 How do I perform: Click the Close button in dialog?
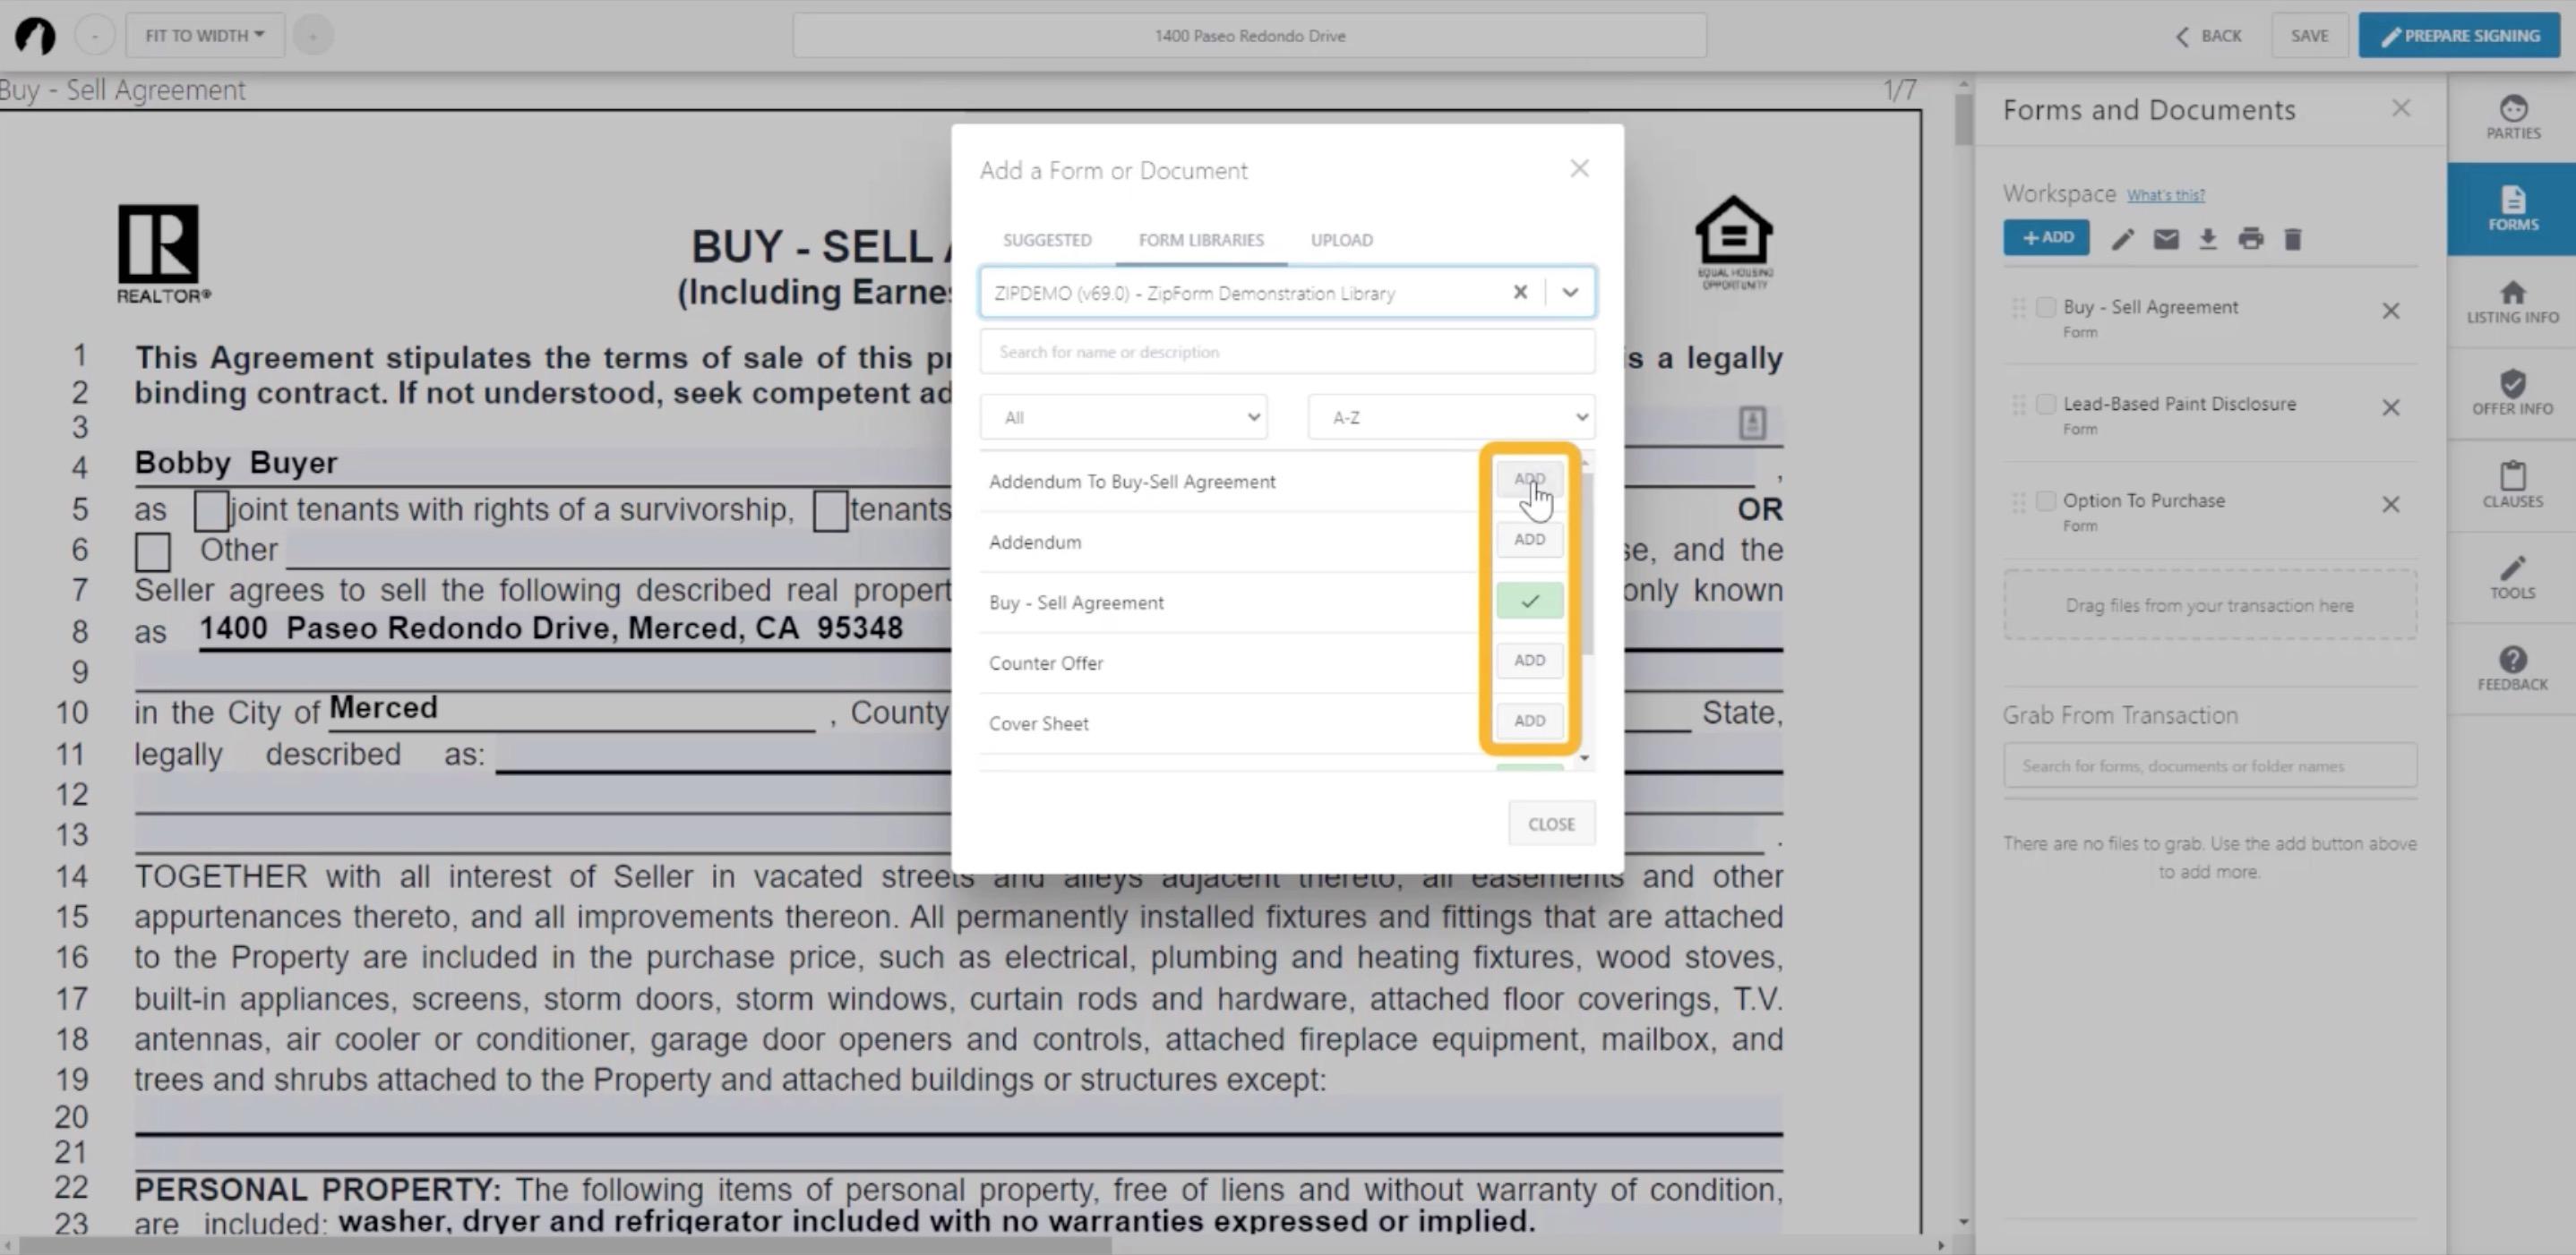[x=1550, y=824]
